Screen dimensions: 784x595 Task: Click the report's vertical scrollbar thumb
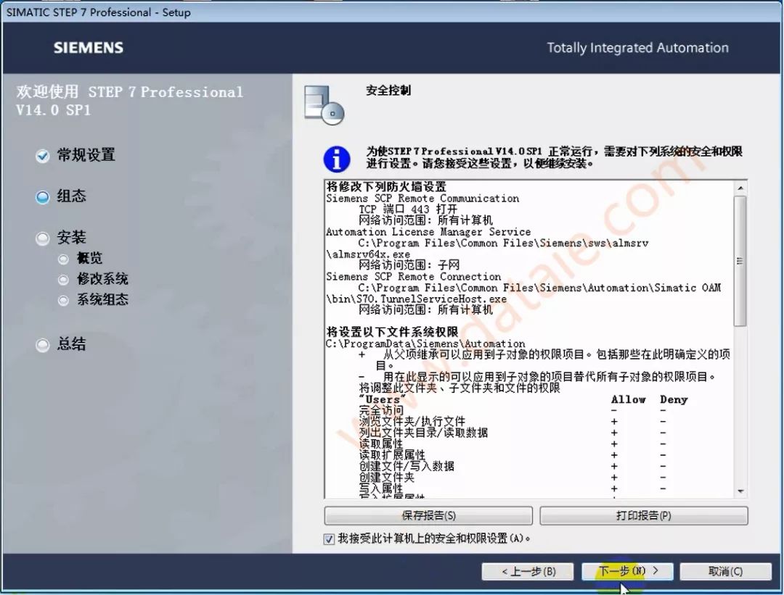pyautogui.click(x=740, y=261)
